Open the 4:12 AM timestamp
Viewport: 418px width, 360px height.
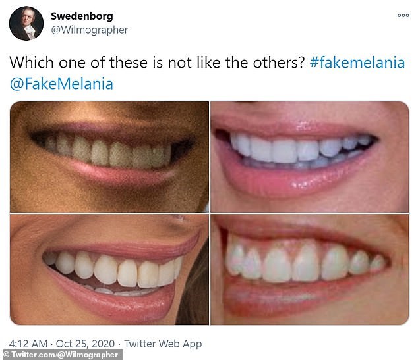tap(28, 344)
